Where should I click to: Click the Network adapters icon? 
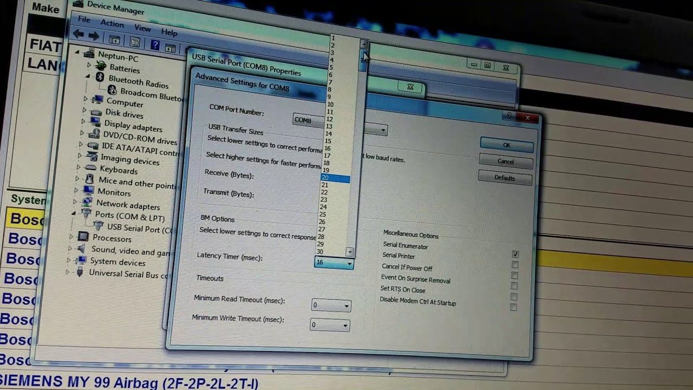click(87, 203)
